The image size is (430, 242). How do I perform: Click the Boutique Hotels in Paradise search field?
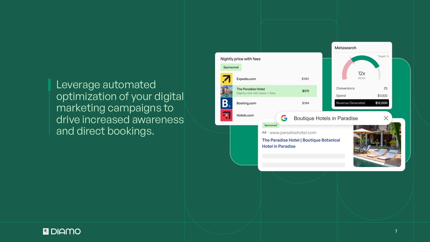[334, 118]
